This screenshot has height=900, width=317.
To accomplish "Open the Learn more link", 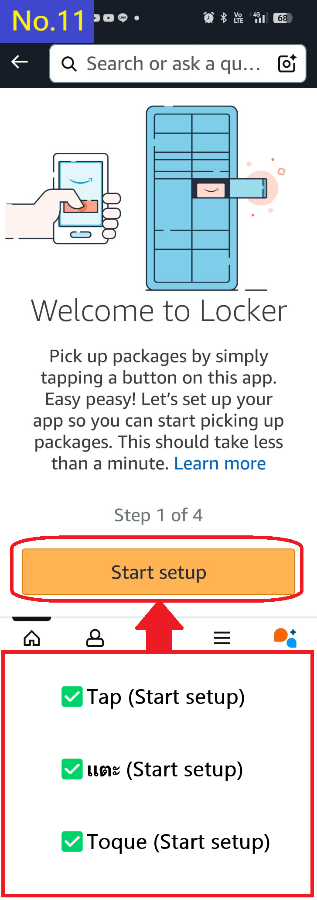I will (x=221, y=463).
